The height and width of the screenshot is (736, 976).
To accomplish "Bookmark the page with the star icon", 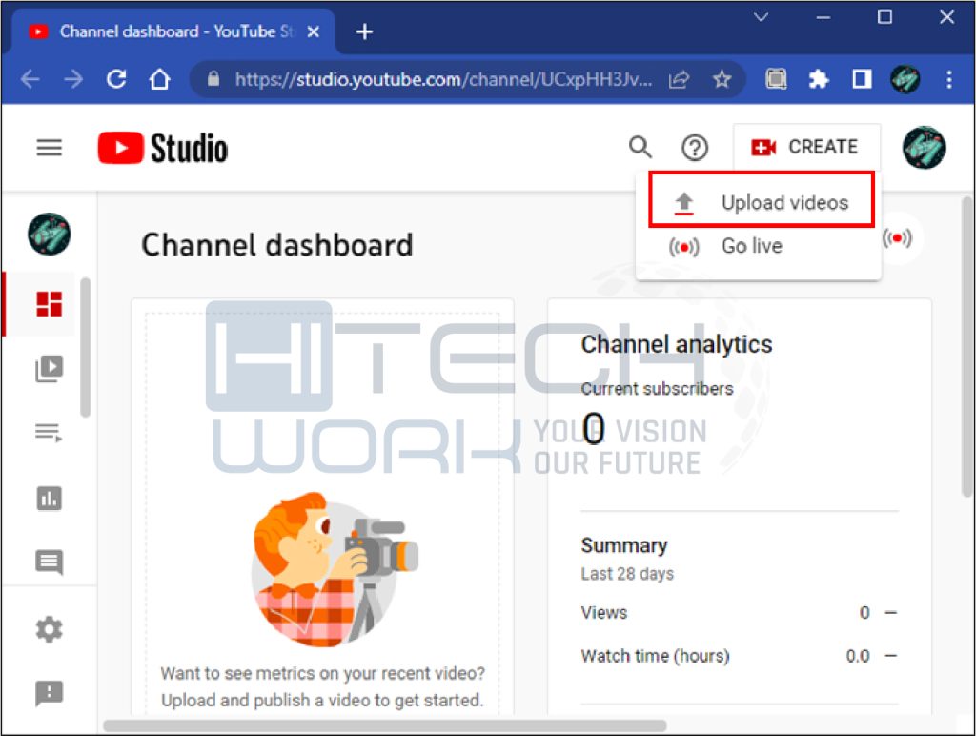I will (x=722, y=79).
